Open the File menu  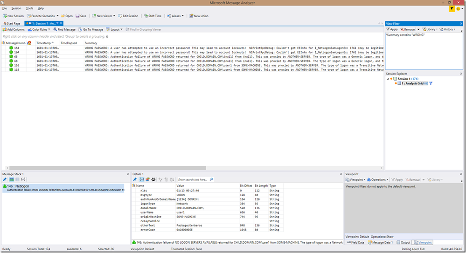pyautogui.click(x=5, y=8)
